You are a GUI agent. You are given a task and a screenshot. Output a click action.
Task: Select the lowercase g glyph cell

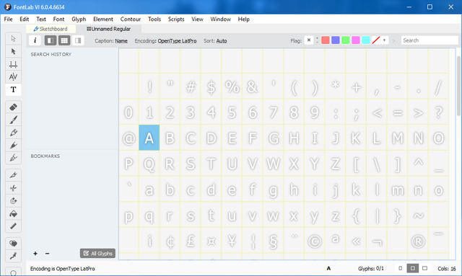tap(273, 190)
